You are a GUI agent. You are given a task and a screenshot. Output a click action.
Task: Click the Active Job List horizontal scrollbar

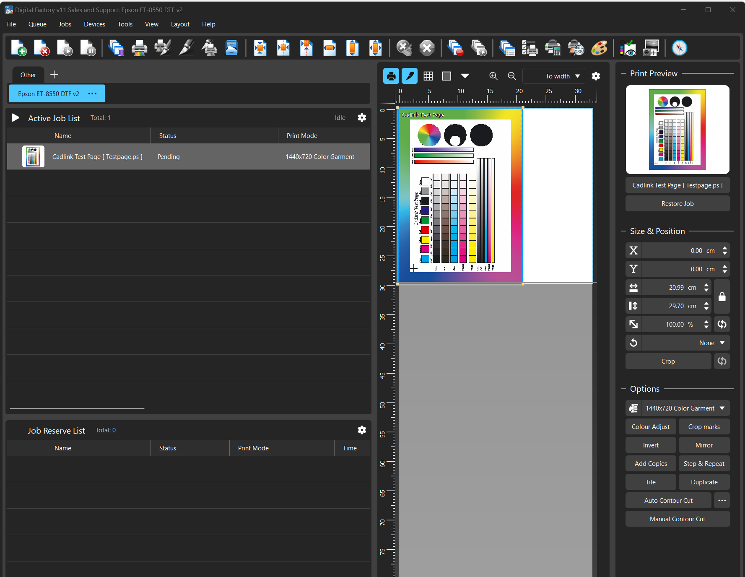pyautogui.click(x=77, y=408)
